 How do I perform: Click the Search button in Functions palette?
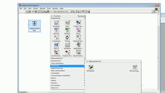coord(81,16)
